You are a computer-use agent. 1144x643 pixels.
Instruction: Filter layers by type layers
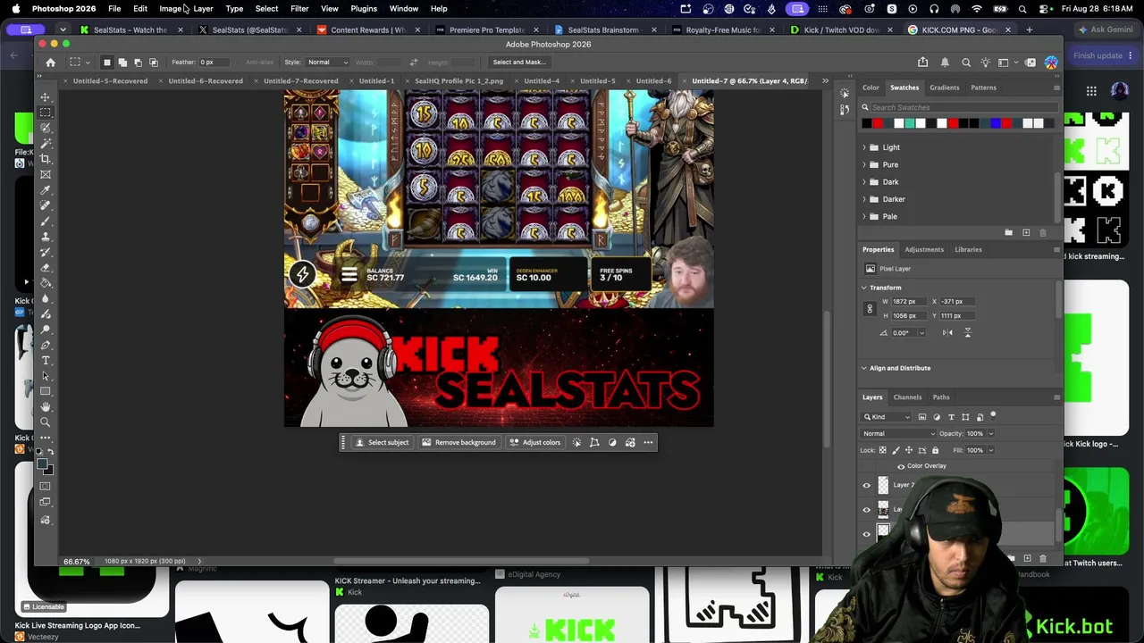pos(951,417)
